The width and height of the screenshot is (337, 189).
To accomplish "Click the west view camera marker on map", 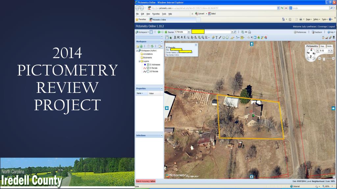I will pos(167,108).
